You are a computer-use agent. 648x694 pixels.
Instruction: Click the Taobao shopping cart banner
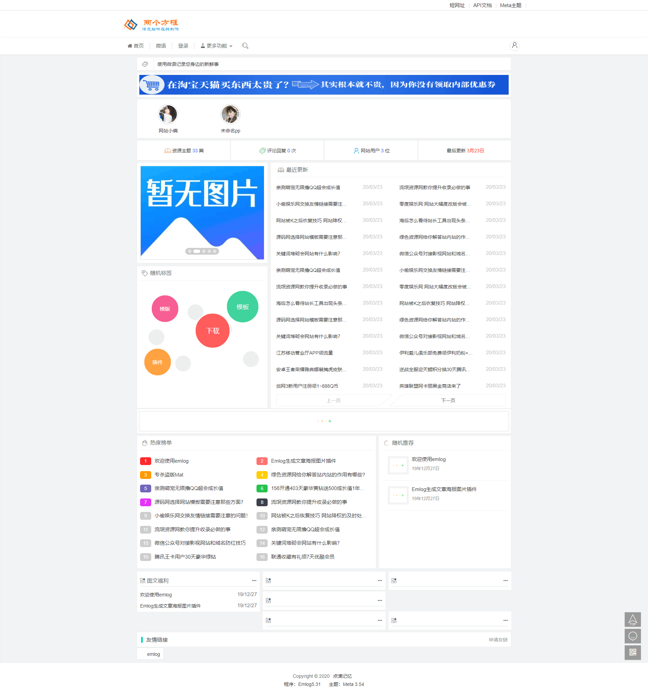coord(324,85)
